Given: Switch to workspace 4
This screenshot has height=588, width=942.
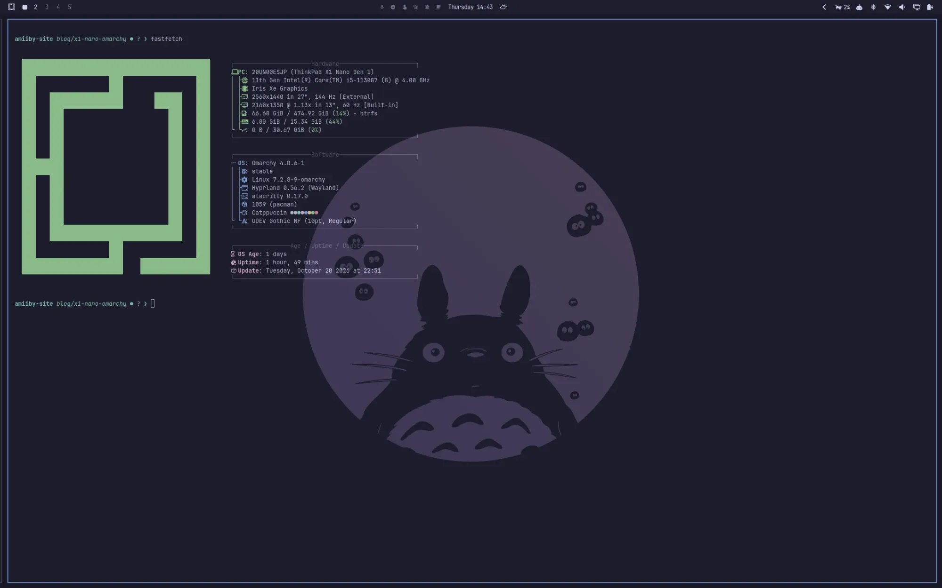Looking at the screenshot, I should pyautogui.click(x=58, y=7).
